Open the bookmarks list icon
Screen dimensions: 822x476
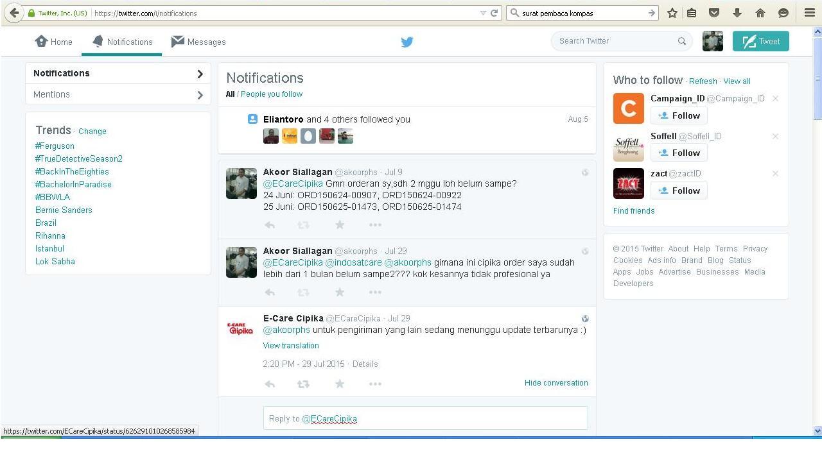click(692, 13)
